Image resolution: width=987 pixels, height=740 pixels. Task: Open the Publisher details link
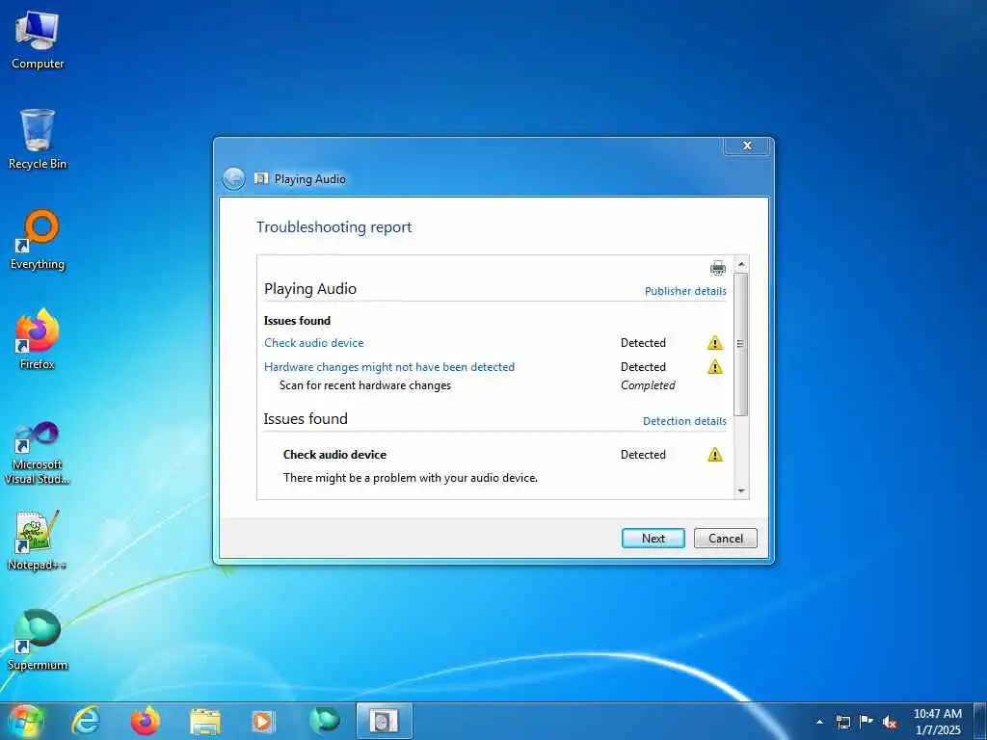[x=685, y=291]
